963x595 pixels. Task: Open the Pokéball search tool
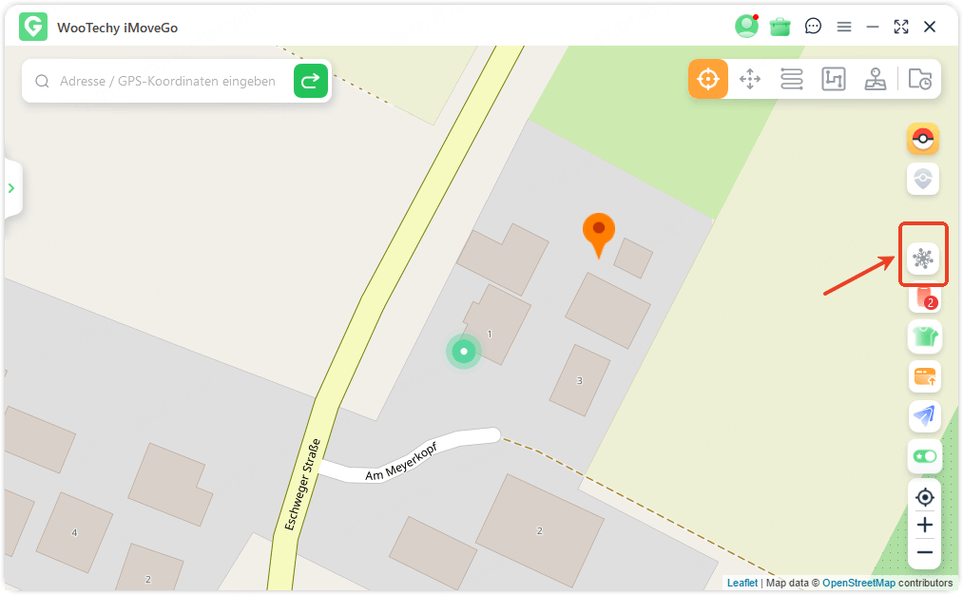[x=923, y=139]
